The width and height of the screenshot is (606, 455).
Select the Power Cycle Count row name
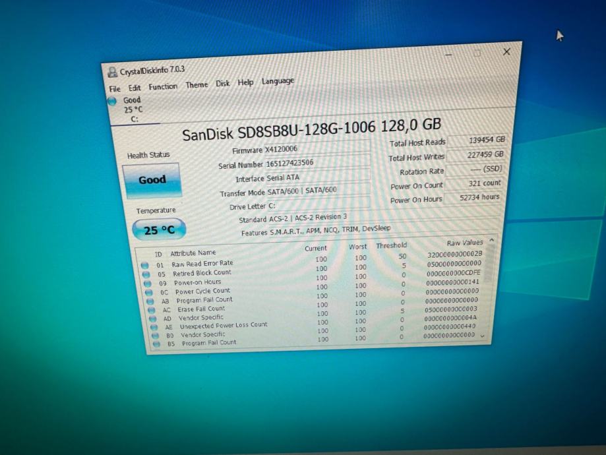(x=202, y=291)
